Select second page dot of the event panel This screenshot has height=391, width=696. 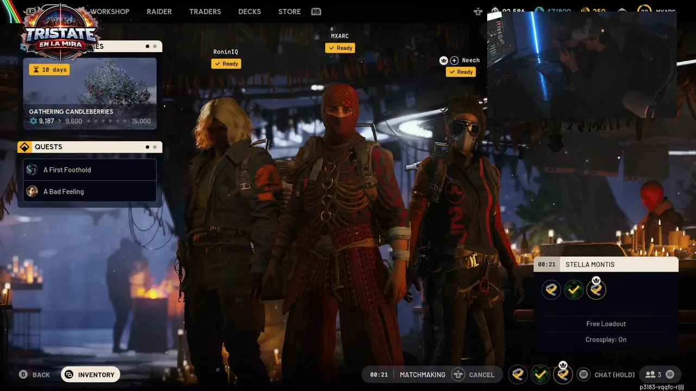coord(155,46)
